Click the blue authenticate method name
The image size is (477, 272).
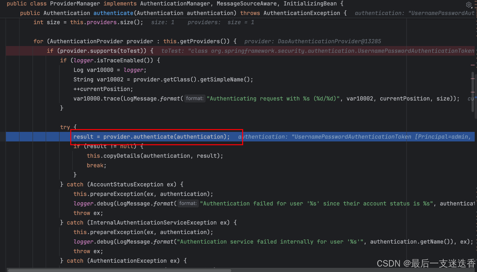[x=113, y=13]
